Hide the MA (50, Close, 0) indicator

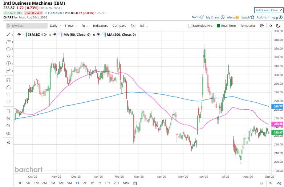(x=55, y=34)
